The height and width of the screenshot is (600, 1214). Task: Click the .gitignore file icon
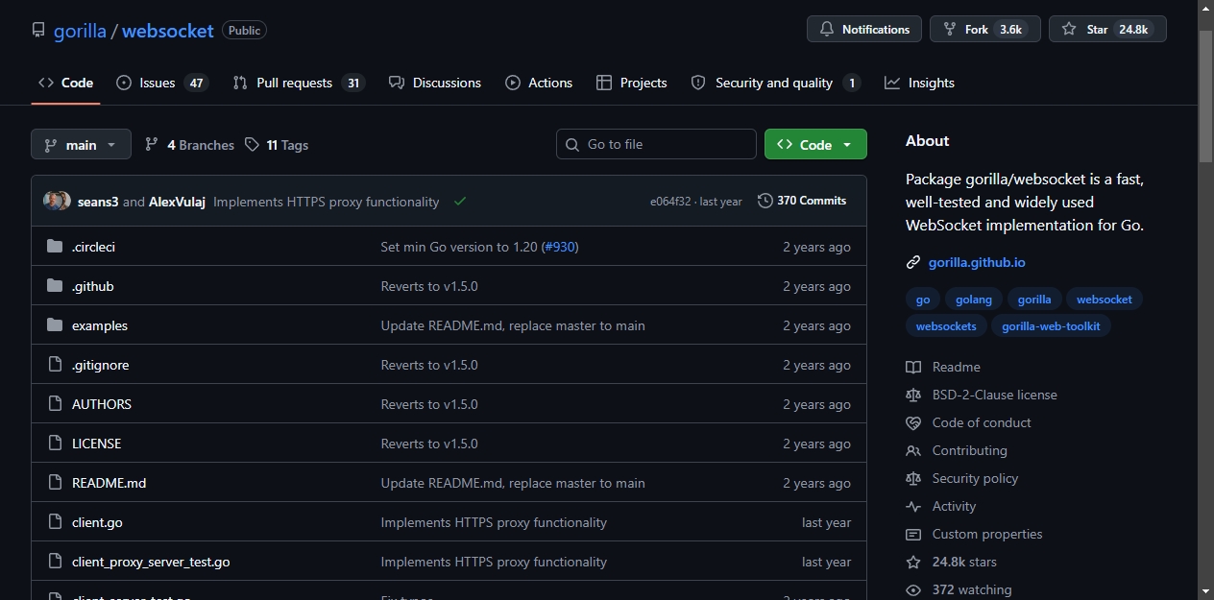pos(55,365)
